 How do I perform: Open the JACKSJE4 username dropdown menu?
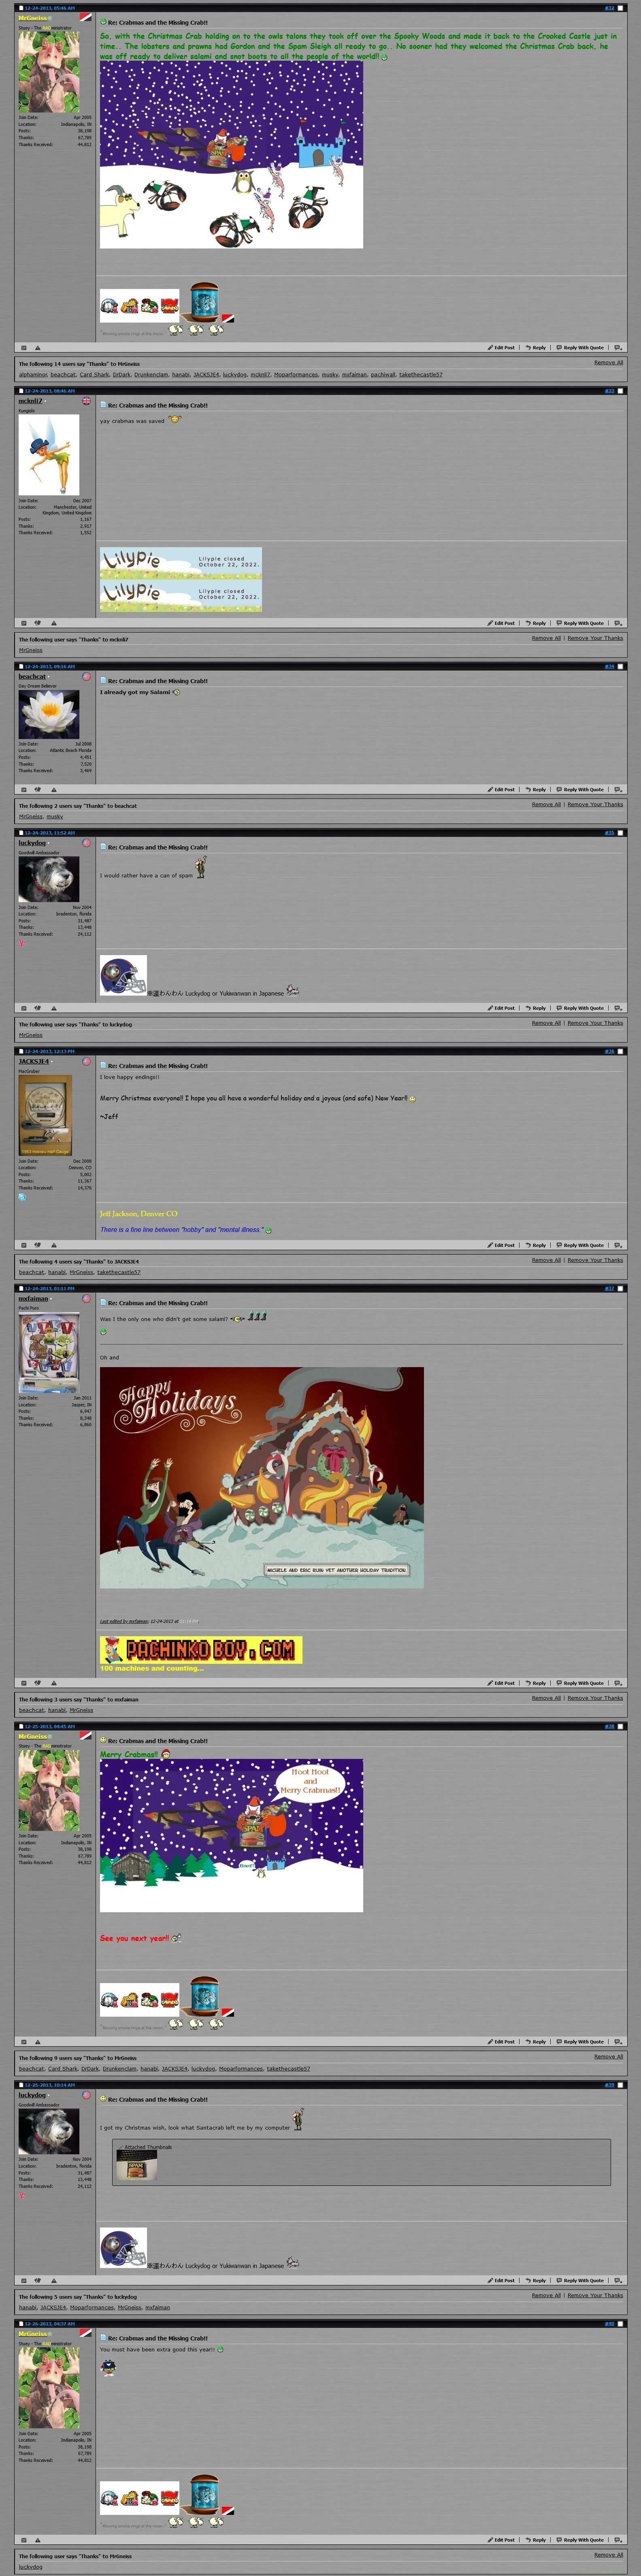(x=34, y=1062)
